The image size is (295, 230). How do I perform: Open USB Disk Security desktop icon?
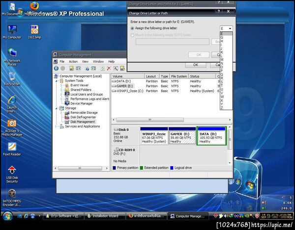point(12,175)
